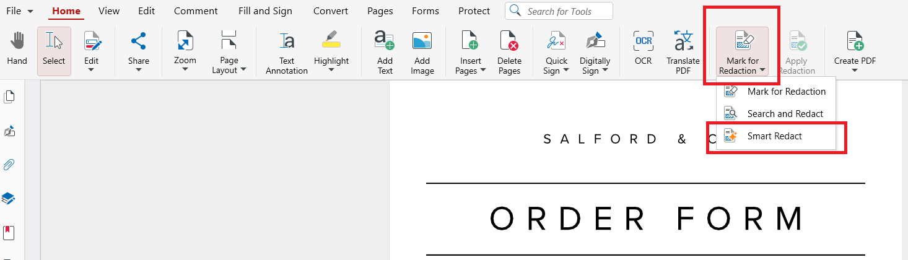
Task: Open the Forms tab
Action: click(425, 11)
